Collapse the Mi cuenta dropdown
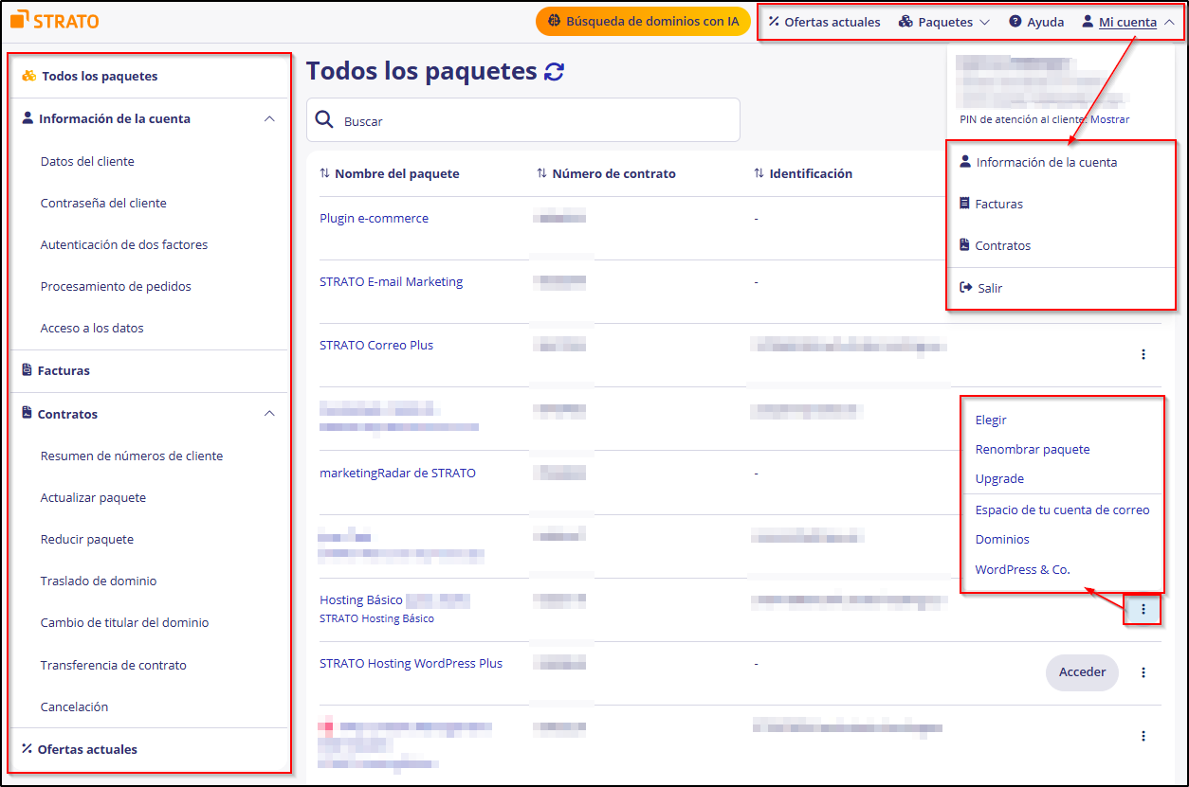Screen dimensions: 1189x787 [1169, 21]
